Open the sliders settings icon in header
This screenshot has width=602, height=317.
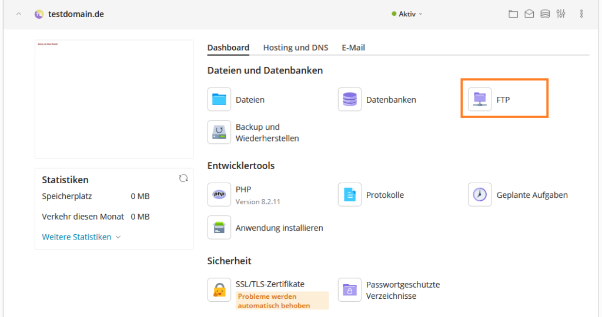click(561, 14)
